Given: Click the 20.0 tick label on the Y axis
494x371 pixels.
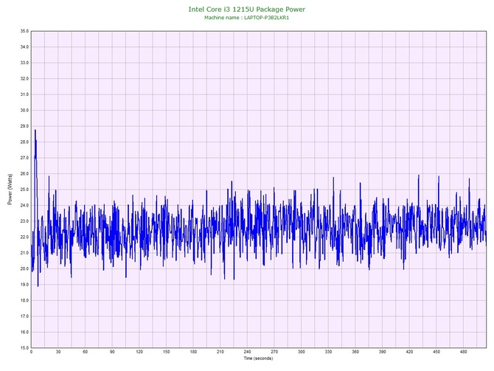Looking at the screenshot, I should pyautogui.click(x=24, y=268).
